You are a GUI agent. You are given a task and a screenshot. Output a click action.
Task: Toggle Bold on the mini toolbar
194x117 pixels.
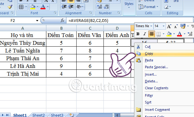138,34
